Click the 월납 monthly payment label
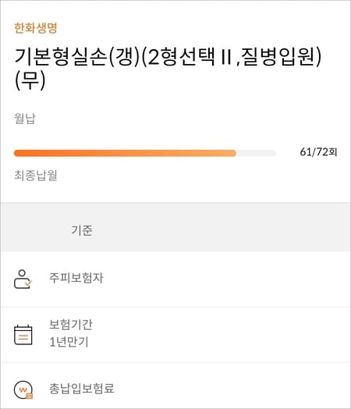The height and width of the screenshot is (409, 351). point(25,119)
